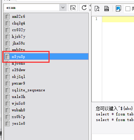Click the refresh table list icon
Screen dimensions: 134x140
pos(84,8)
